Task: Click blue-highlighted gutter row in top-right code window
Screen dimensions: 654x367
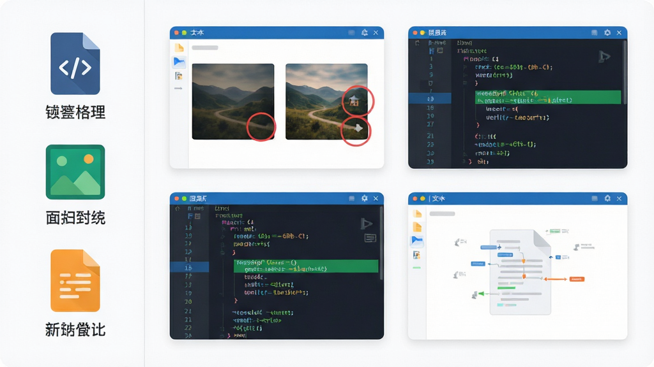Action: click(x=430, y=99)
